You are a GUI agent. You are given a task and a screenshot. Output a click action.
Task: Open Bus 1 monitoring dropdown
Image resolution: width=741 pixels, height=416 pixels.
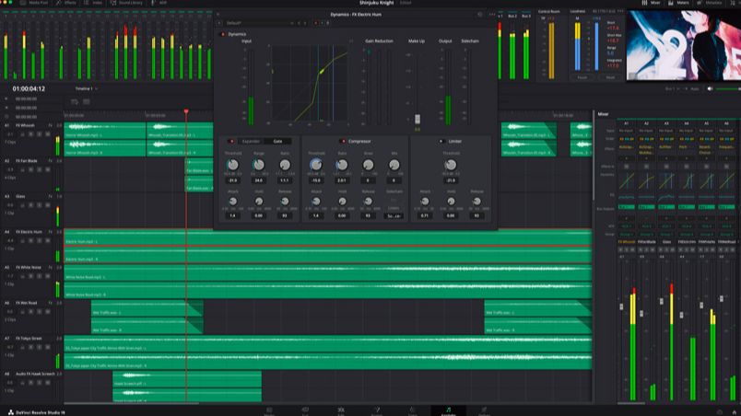(673, 88)
